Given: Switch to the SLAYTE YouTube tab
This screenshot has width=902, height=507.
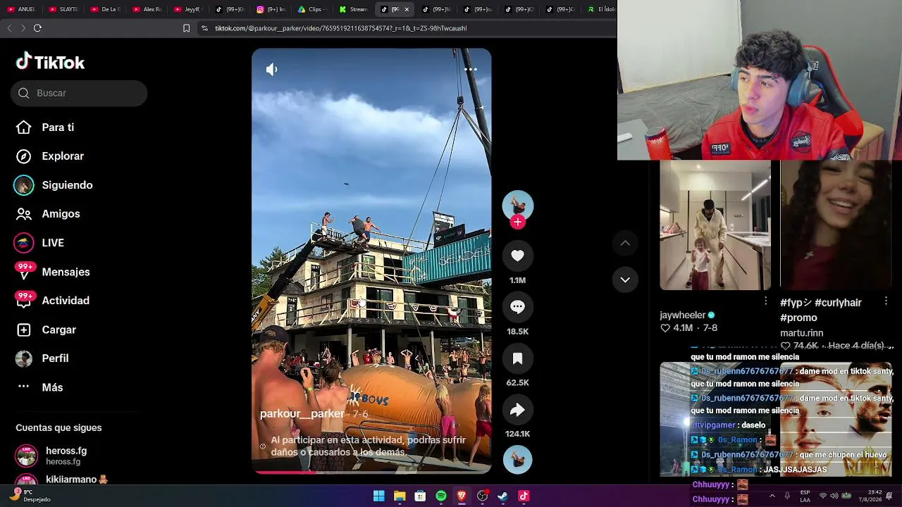Looking at the screenshot, I should point(64,9).
